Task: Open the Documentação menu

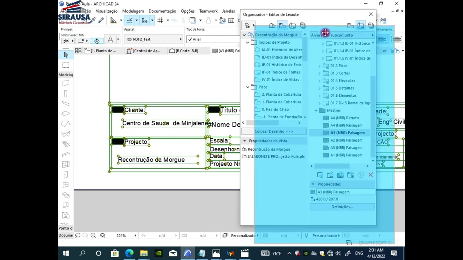Action: pos(162,11)
